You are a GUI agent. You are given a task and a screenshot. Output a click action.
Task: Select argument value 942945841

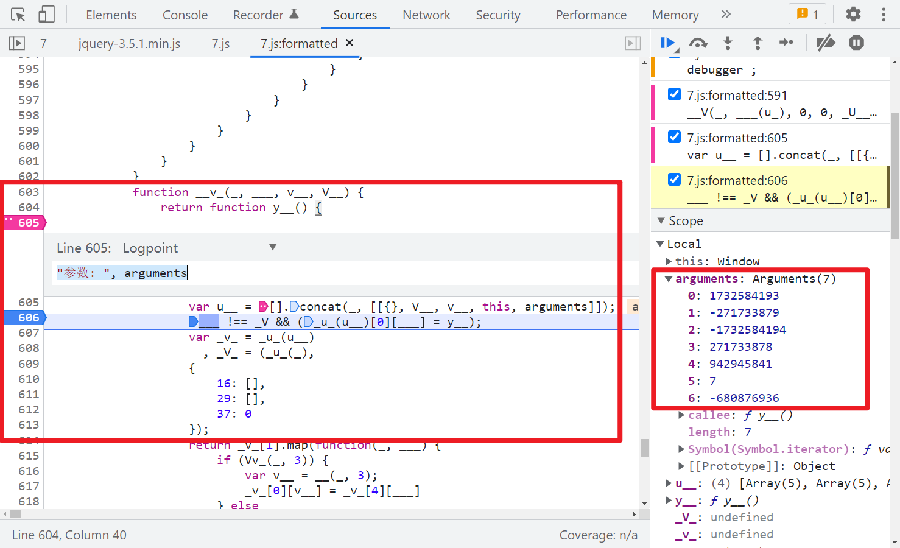click(740, 364)
